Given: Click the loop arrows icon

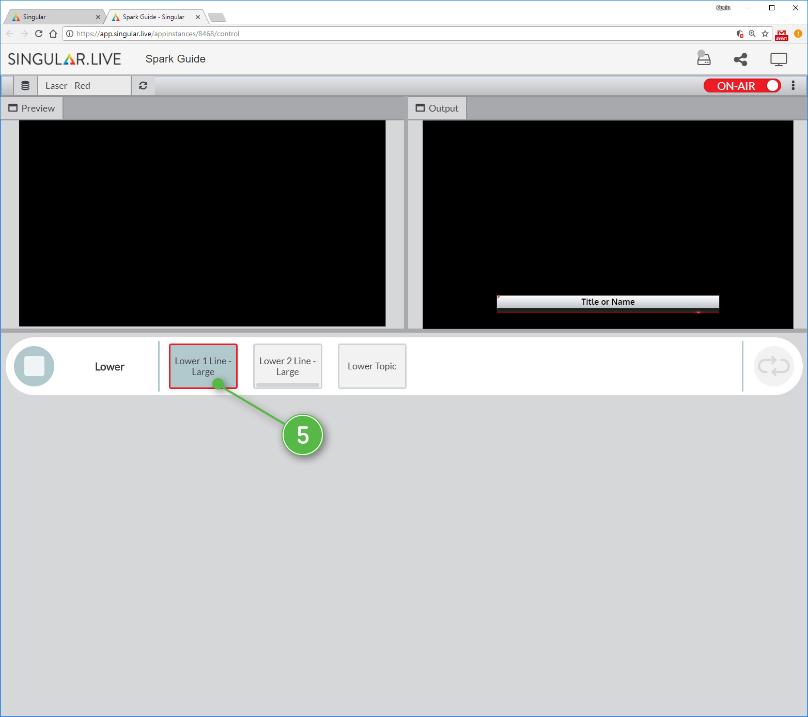Looking at the screenshot, I should point(773,366).
